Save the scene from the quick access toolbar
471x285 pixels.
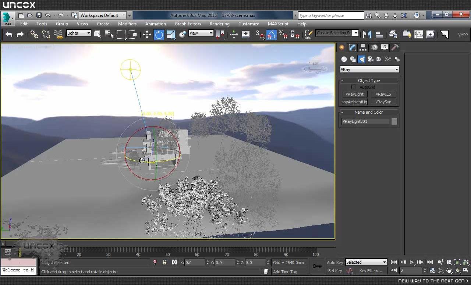pyautogui.click(x=39, y=15)
